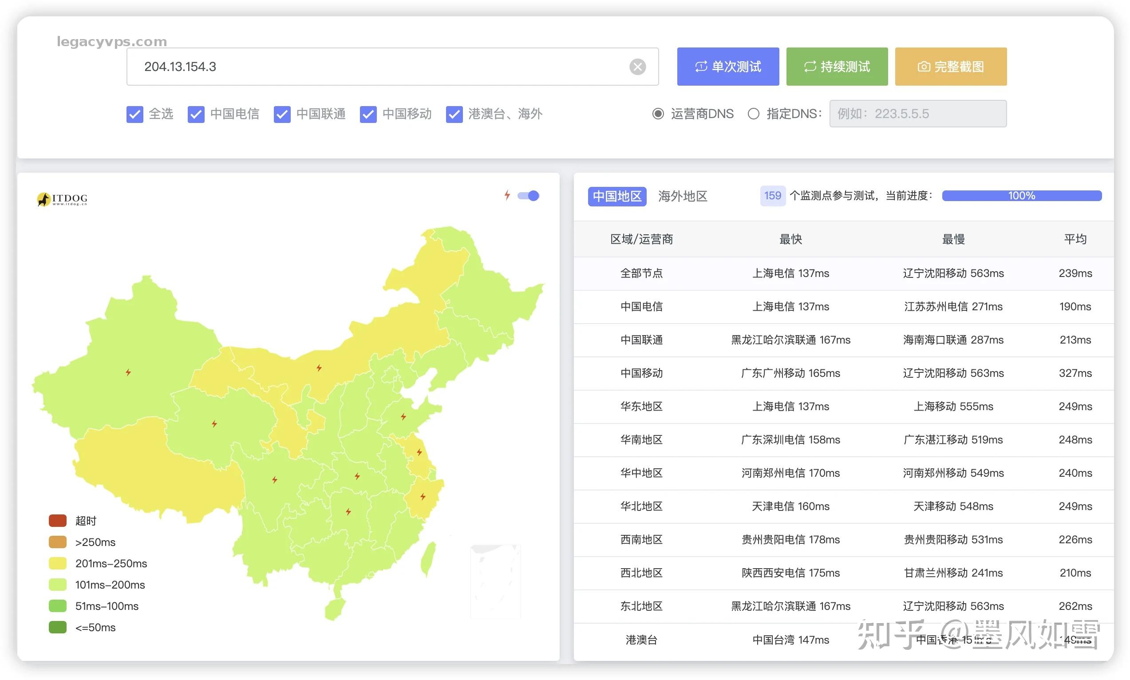
Task: Select the 东北地区 row label
Action: 641,606
